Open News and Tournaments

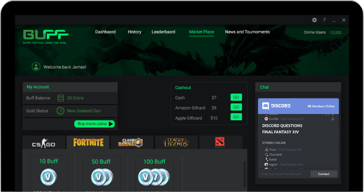[247, 32]
